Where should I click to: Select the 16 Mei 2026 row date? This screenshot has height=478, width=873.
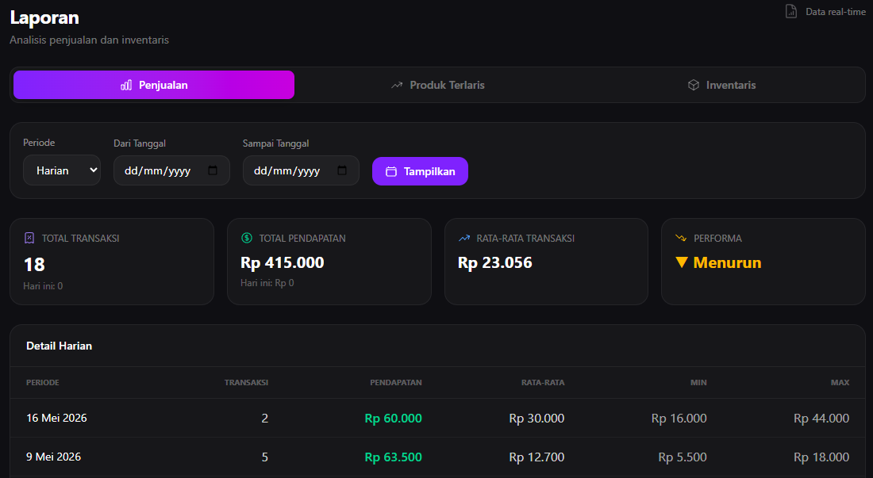56,418
